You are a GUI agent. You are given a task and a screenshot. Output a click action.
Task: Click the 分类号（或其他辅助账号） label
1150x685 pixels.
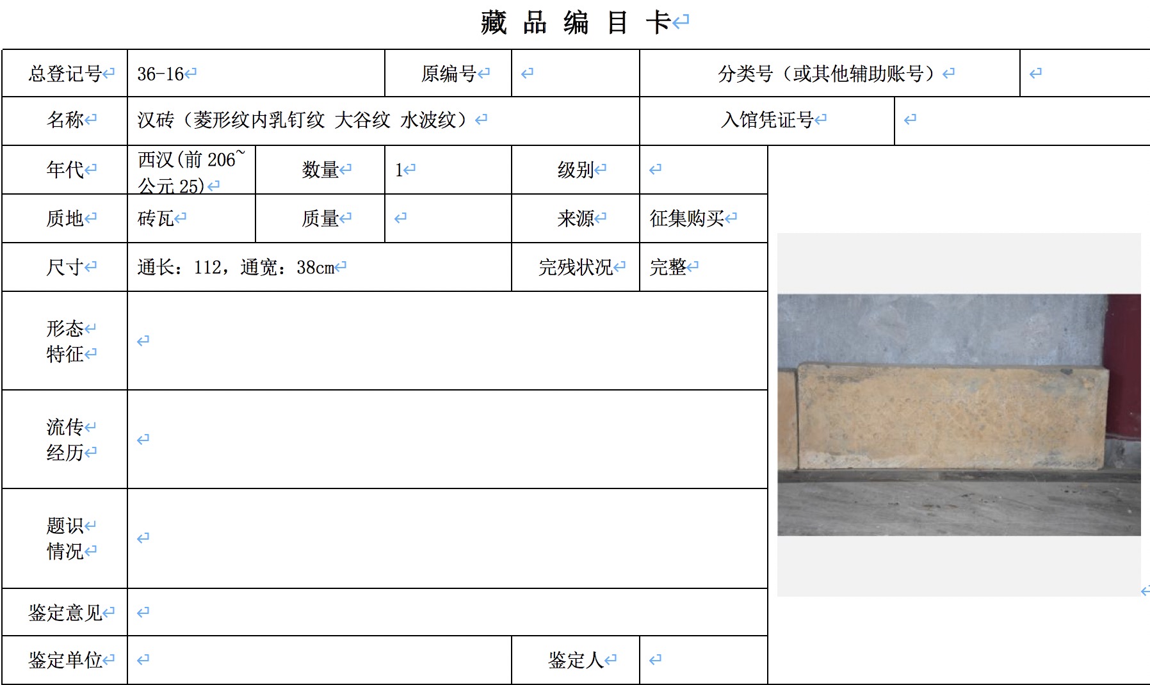pos(830,74)
